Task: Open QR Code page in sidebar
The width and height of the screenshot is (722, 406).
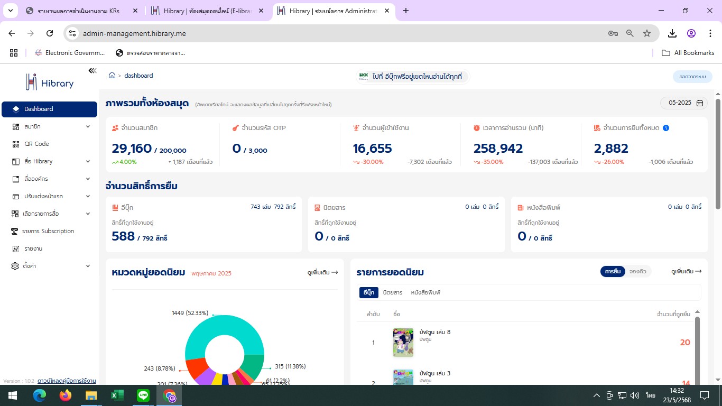Action: [49, 144]
